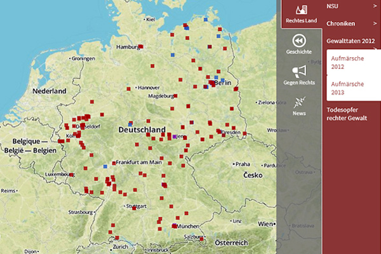The height and width of the screenshot is (254, 381).
Task: Click the red marker at Hamburg
Action: point(141,47)
